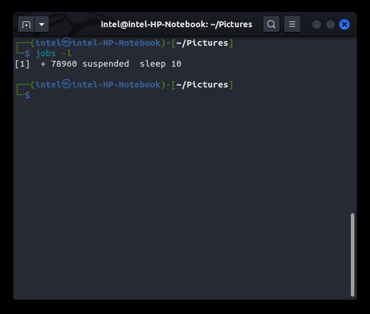
Task: Click '~/Pictures' in the bottom prompt
Action: tap(202, 85)
